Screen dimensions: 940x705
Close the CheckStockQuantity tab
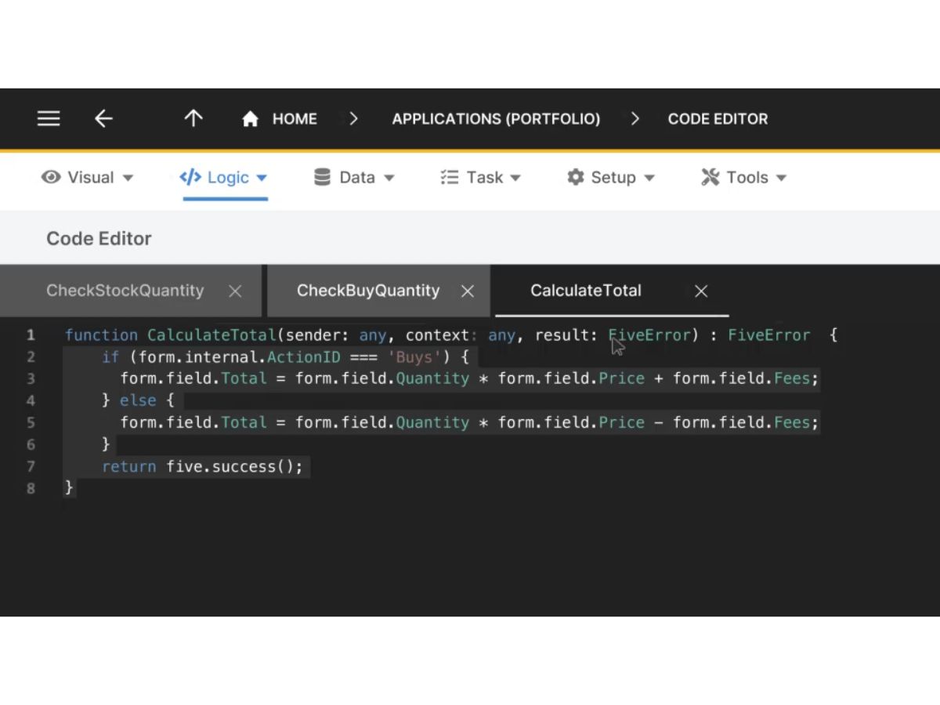(x=235, y=291)
